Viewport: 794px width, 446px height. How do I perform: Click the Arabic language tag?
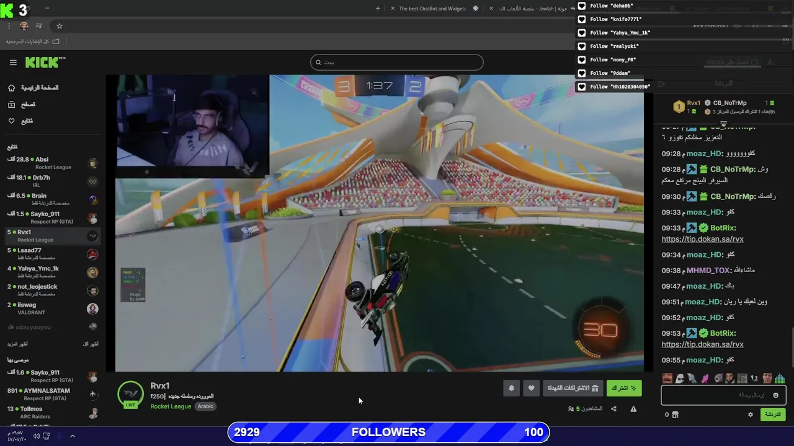[x=205, y=406]
